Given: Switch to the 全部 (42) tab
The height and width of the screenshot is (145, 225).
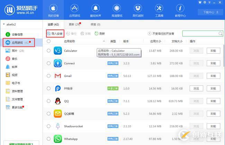Looking at the screenshot, I should click(53, 24).
